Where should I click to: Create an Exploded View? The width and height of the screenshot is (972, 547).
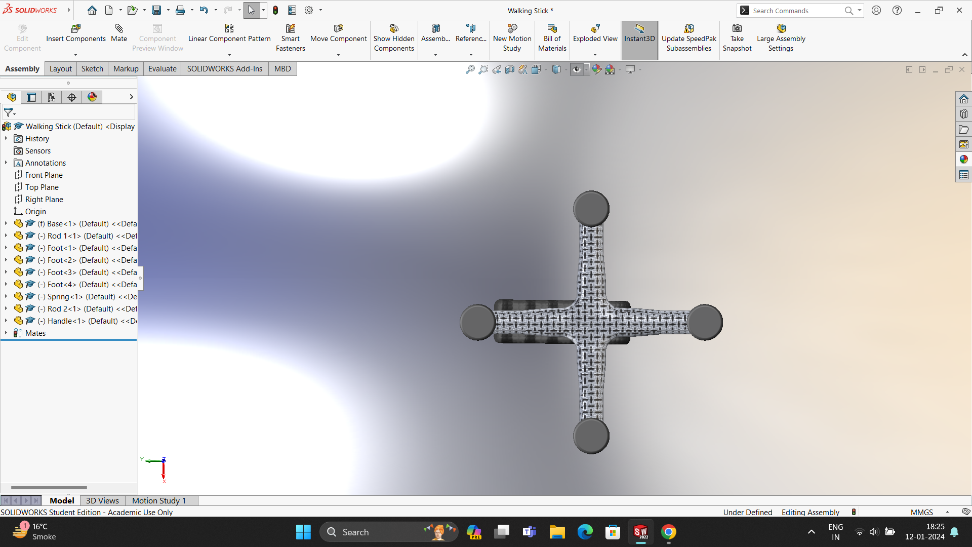tap(595, 33)
